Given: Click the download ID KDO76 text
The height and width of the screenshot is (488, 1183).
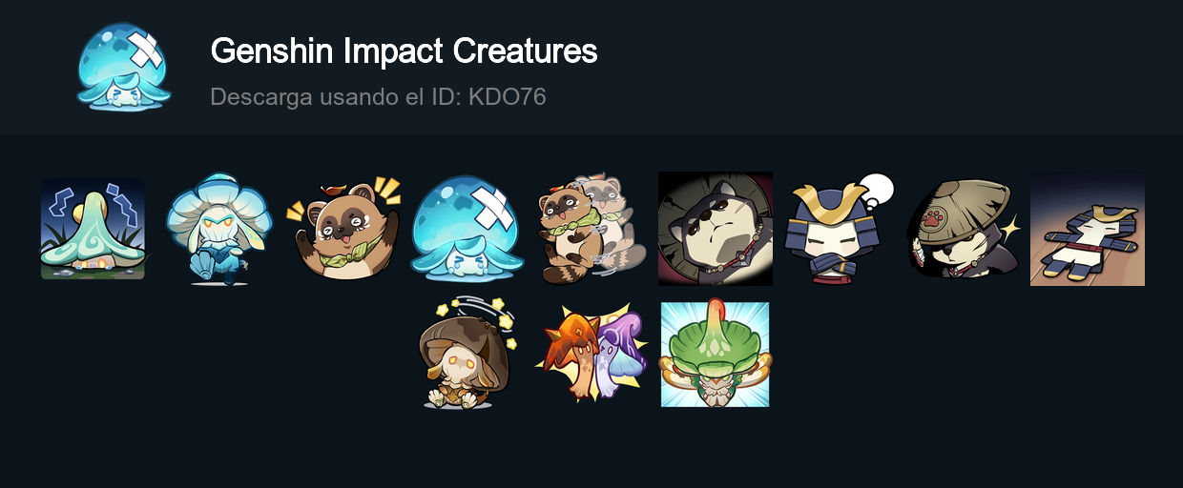Looking at the screenshot, I should click(378, 97).
